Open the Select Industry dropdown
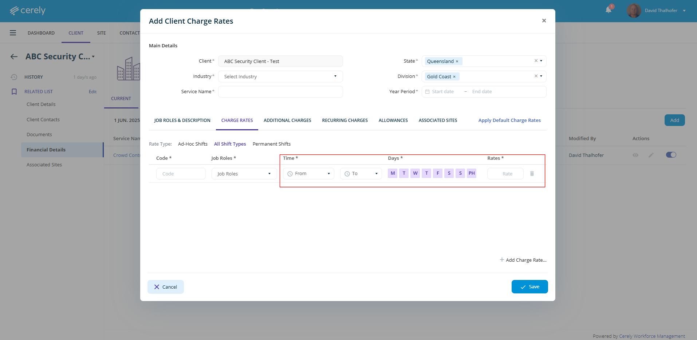 coord(280,76)
